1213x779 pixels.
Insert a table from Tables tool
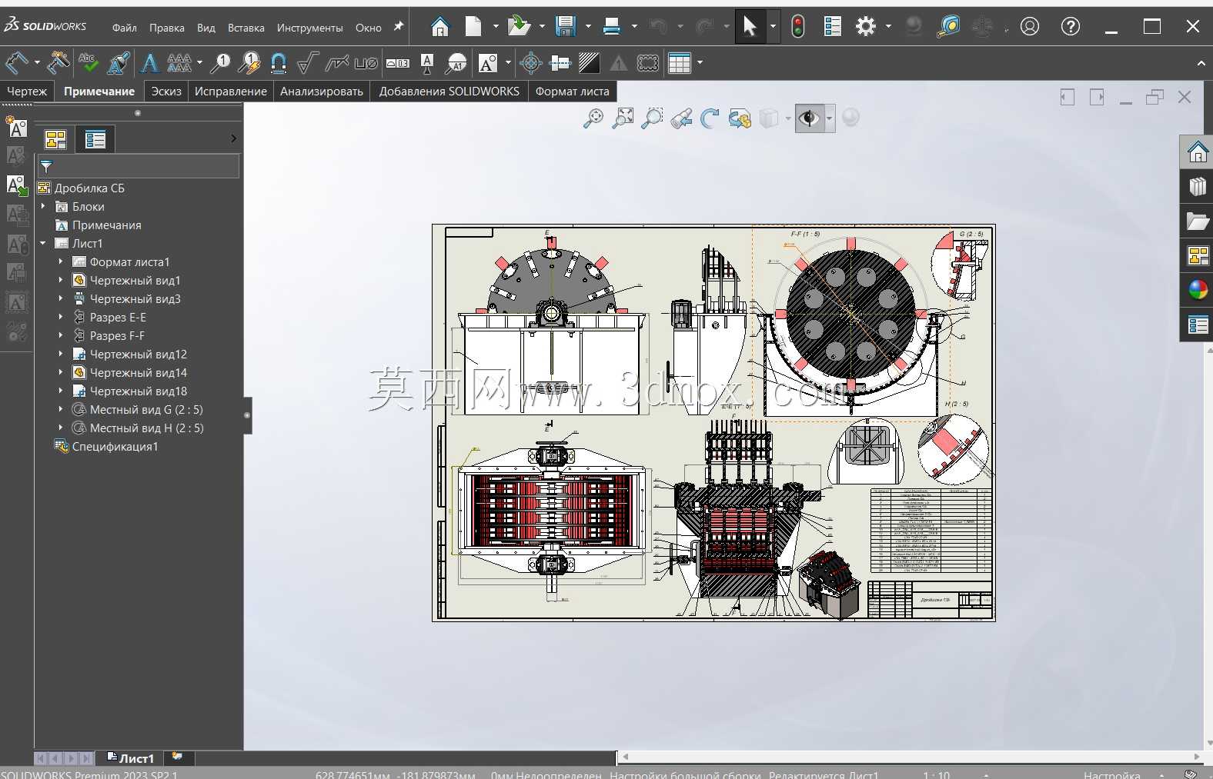679,62
